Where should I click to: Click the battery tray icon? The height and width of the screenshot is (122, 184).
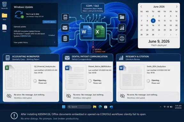(171, 107)
